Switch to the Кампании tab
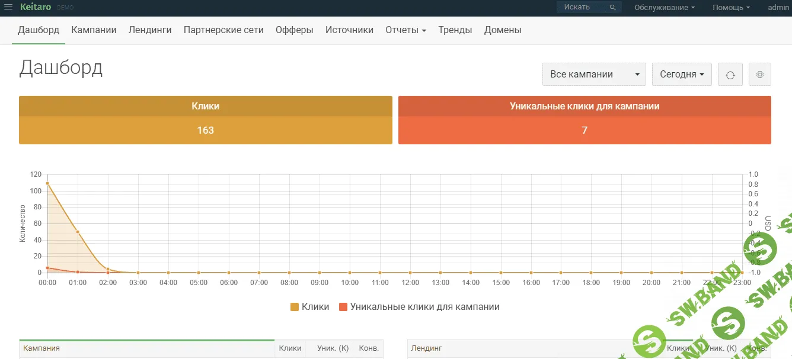The image size is (792, 359). pos(94,30)
